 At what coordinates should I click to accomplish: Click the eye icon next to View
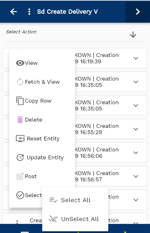coord(20,63)
